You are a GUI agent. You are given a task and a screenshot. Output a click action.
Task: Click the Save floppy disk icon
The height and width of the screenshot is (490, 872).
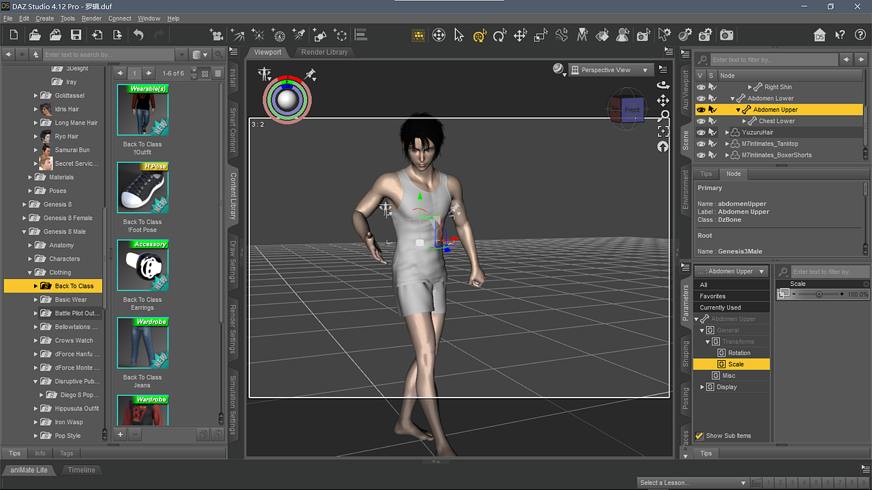click(76, 35)
